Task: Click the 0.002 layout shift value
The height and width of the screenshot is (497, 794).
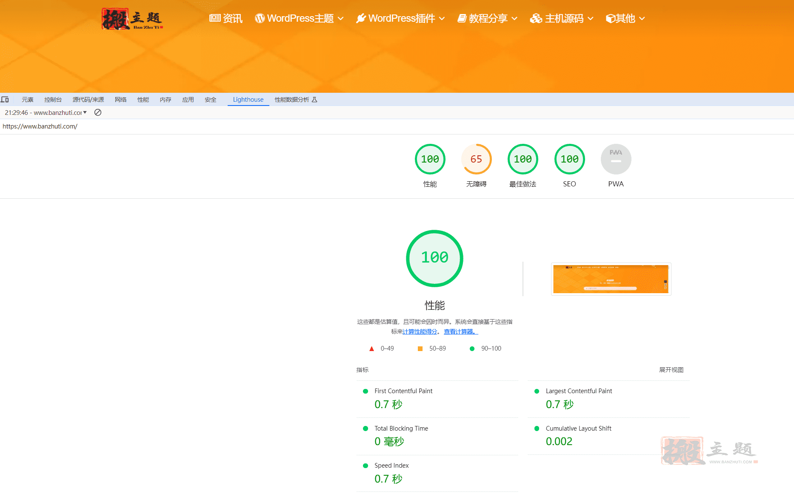Action: (559, 442)
